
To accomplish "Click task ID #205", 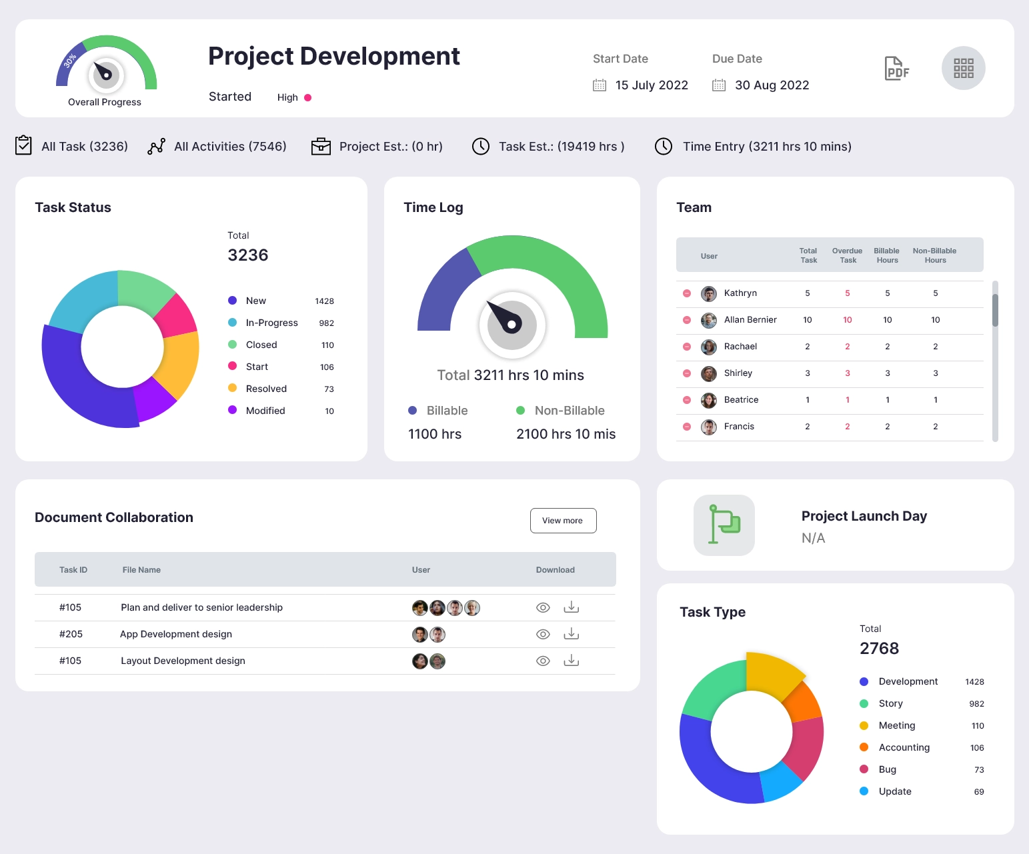I will pyautogui.click(x=71, y=634).
